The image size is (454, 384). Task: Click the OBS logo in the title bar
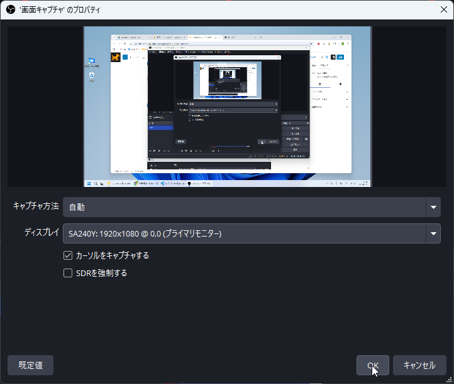(x=10, y=10)
